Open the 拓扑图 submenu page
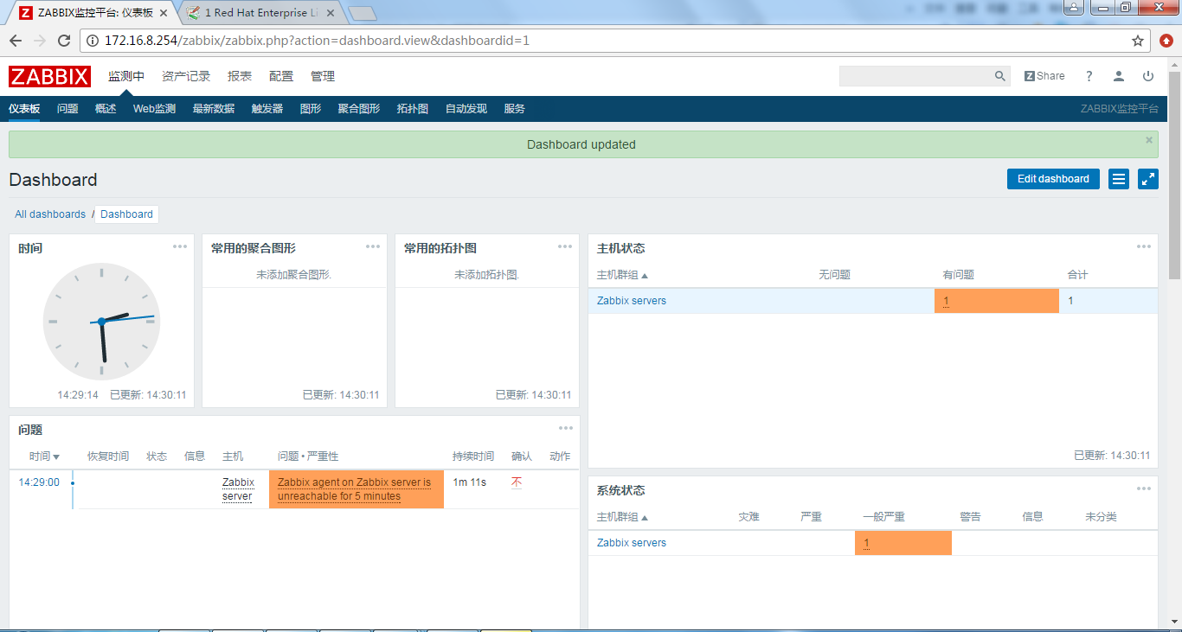Viewport: 1182px width, 632px height. coord(413,109)
